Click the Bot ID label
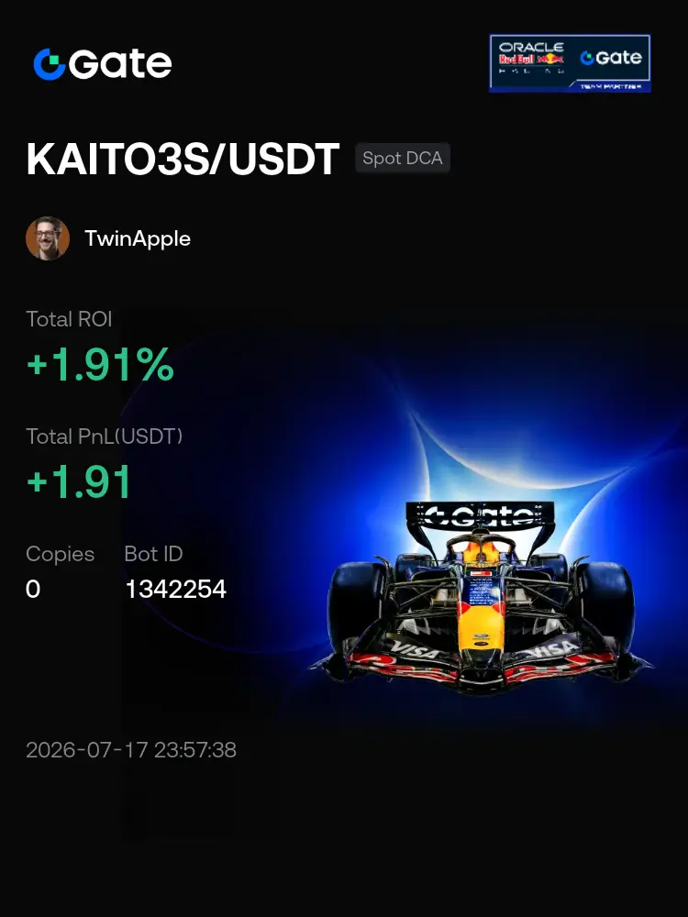 (153, 553)
